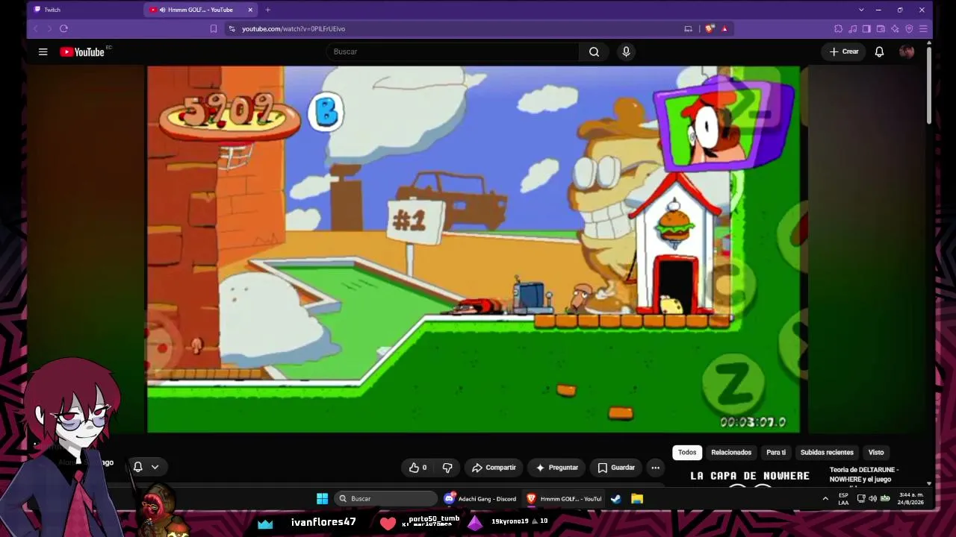This screenshot has width=956, height=537.
Task: Open the system tray volume icon
Action: (x=872, y=498)
